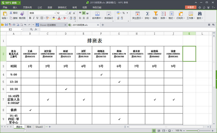Click the Cut scissors icon
The image size is (217, 133).
tap(11, 13)
